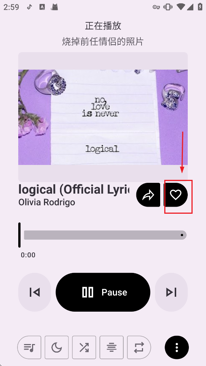The image size is (206, 366).
Task: Open the play queue icon
Action: click(x=29, y=347)
